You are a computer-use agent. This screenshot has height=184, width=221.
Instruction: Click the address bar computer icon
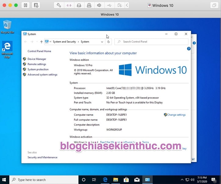47,41
